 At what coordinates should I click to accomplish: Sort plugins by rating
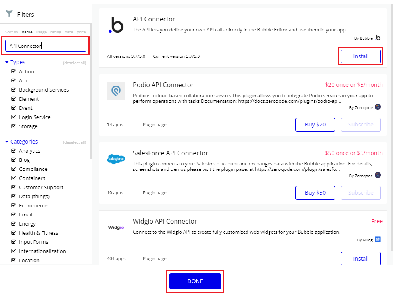[56, 32]
